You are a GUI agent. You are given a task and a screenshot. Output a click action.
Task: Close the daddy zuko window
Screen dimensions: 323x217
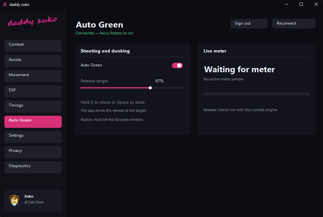pos(316,4)
